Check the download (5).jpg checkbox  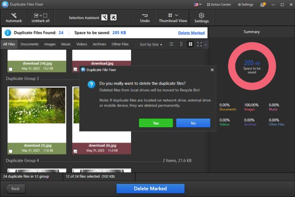click(x=11, y=151)
